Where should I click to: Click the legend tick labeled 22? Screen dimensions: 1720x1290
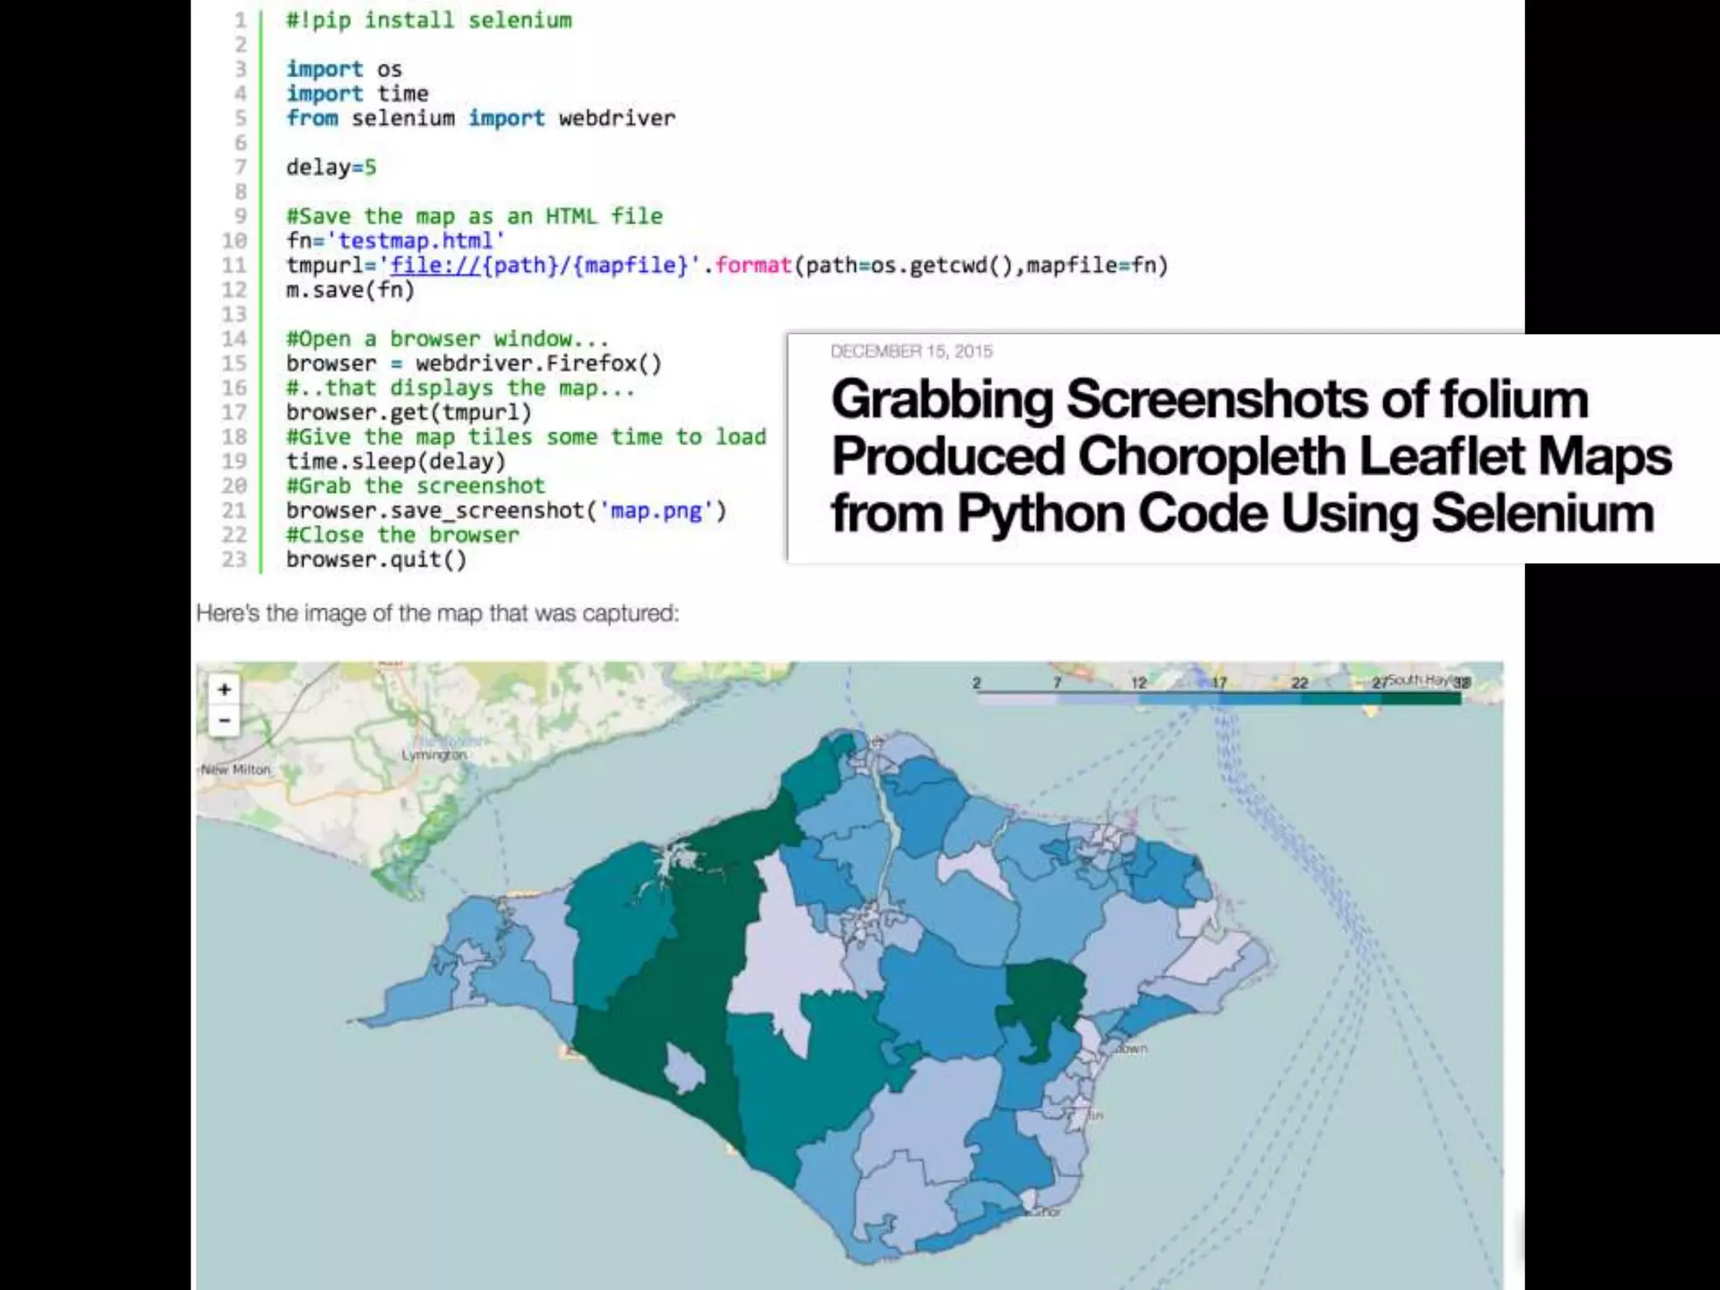pos(1299,683)
